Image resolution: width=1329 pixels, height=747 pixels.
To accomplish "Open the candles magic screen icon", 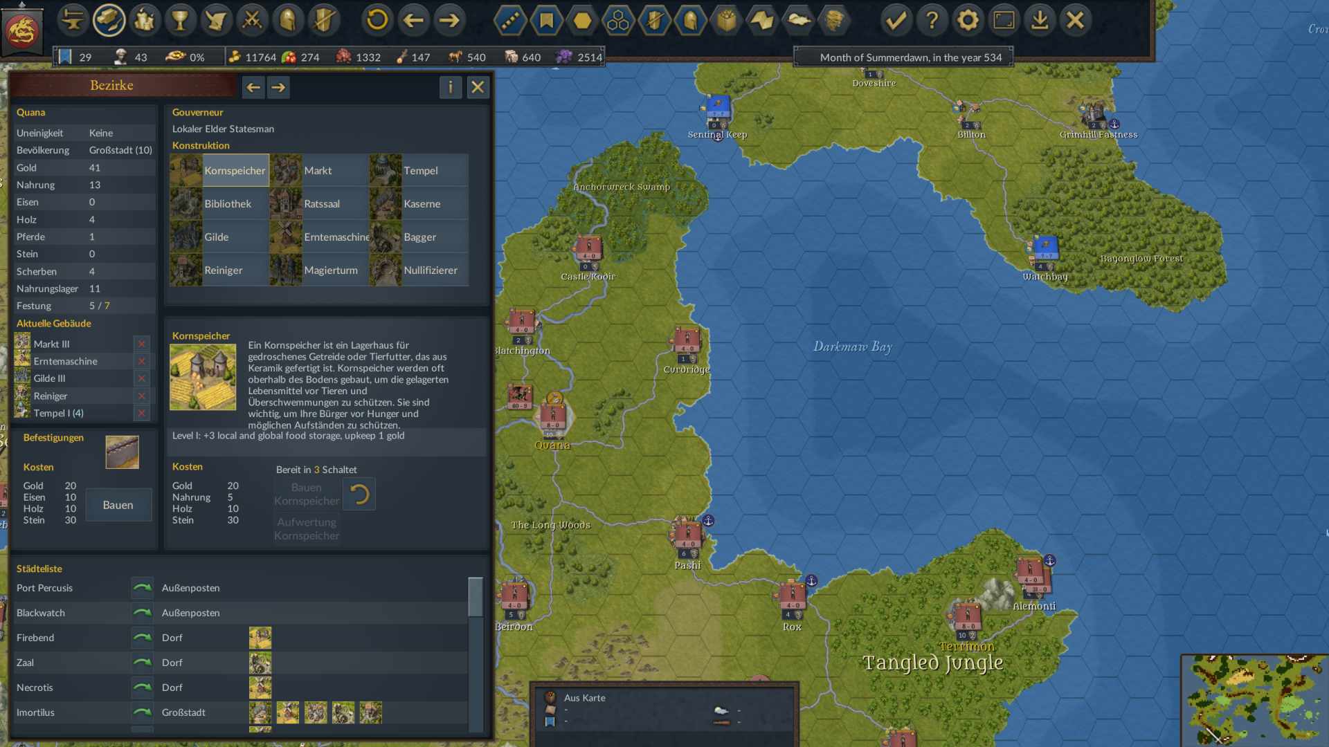I will click(145, 20).
